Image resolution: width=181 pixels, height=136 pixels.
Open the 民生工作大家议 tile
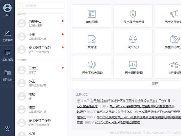[92, 67]
